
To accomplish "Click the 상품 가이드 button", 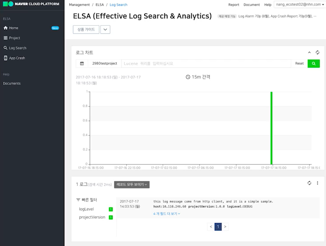I will click(x=86, y=30).
